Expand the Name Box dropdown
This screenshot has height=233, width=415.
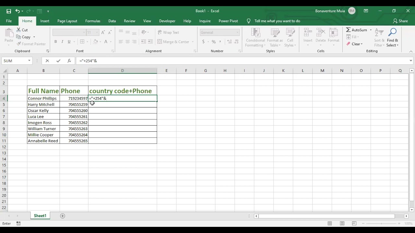(x=29, y=61)
